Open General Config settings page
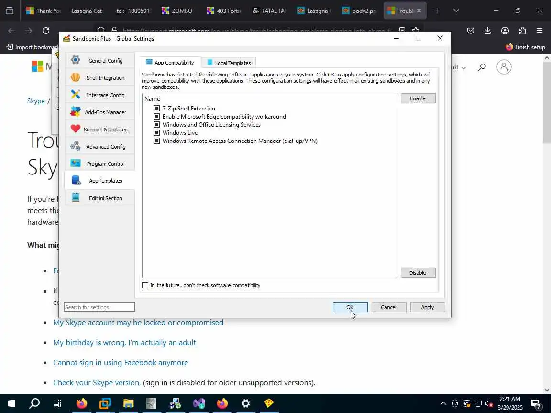Image resolution: width=551 pixels, height=413 pixels. pyautogui.click(x=100, y=60)
